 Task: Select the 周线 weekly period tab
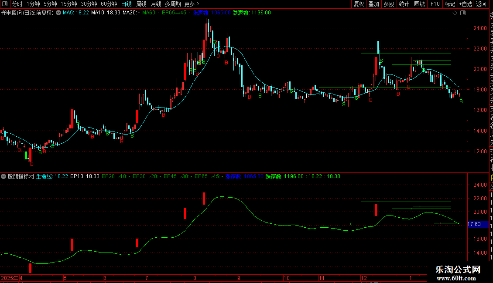141,4
